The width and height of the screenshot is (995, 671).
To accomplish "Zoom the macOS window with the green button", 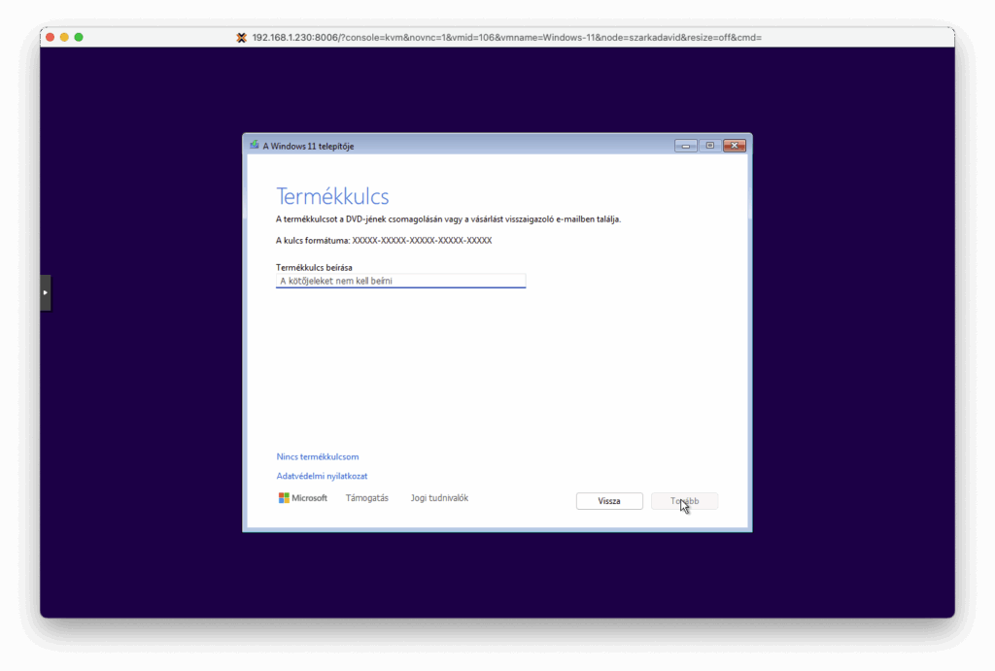I will pyautogui.click(x=79, y=38).
